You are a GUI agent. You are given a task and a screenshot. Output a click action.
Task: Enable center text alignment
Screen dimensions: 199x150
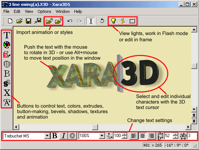click(142, 136)
